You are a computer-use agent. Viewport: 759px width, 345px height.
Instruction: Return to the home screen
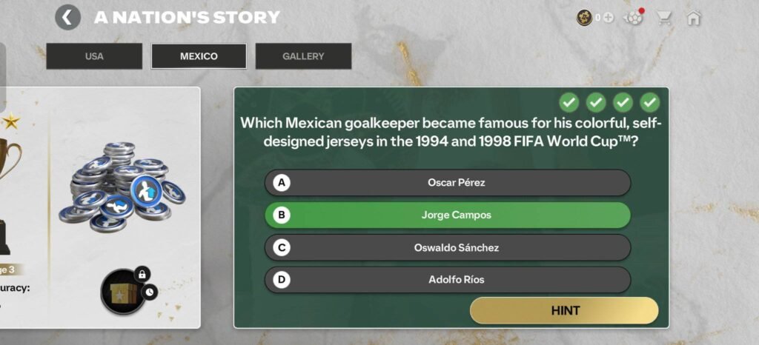point(694,18)
